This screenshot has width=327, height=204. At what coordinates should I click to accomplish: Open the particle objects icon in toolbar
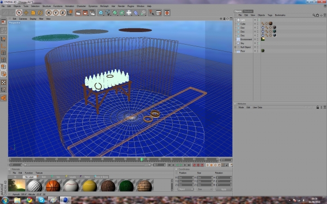(x=143, y=13)
